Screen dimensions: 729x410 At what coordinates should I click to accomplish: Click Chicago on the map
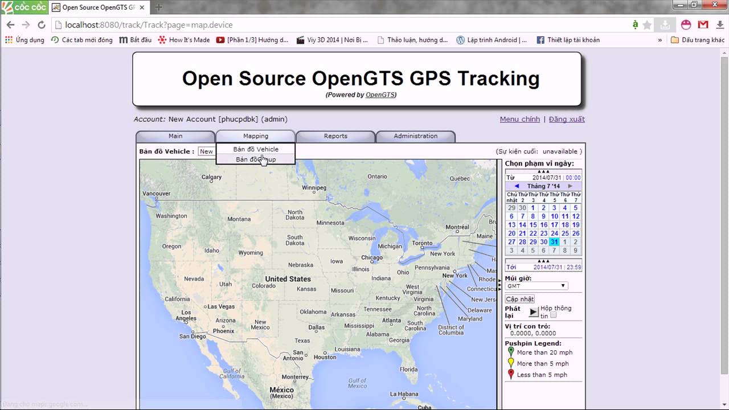click(x=371, y=257)
